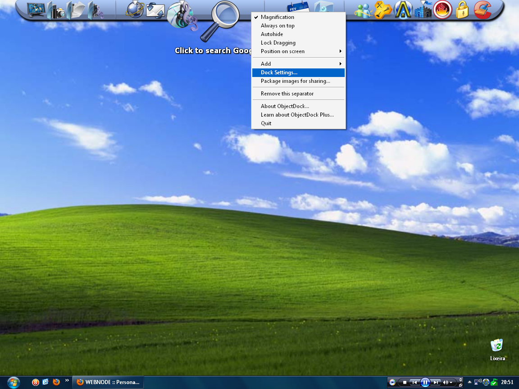Viewport: 519px width, 389px height.
Task: Launch the Nero flame icon in the dock
Action: tap(442, 10)
